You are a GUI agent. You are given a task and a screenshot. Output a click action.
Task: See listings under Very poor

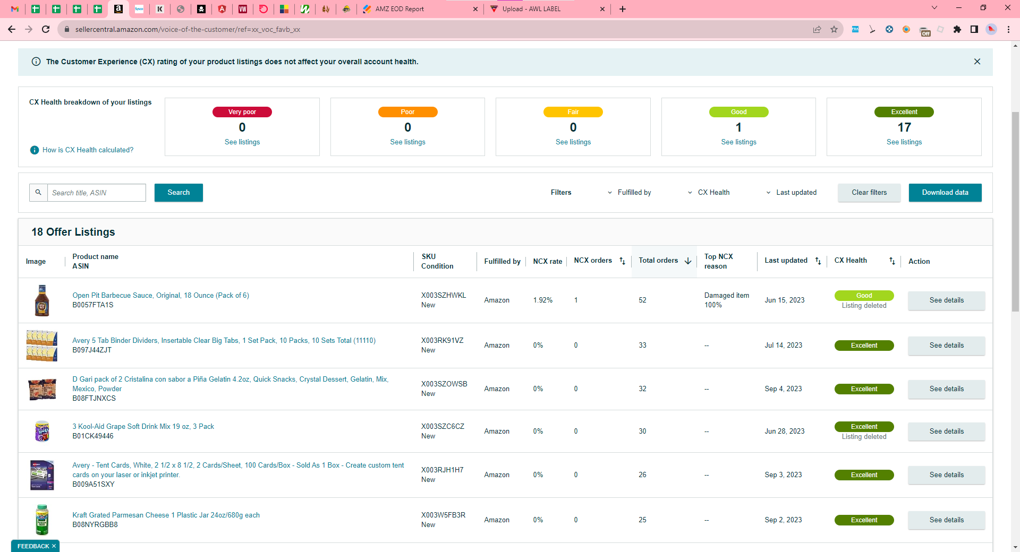click(242, 142)
